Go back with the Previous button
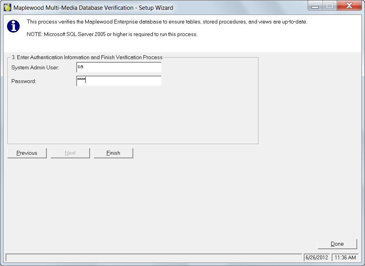365x266 pixels. click(x=27, y=153)
